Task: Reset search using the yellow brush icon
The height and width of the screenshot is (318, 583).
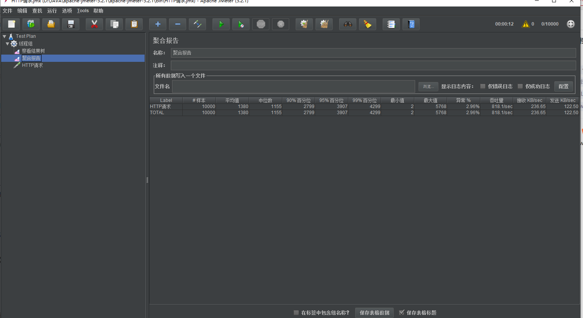Action: click(x=368, y=24)
